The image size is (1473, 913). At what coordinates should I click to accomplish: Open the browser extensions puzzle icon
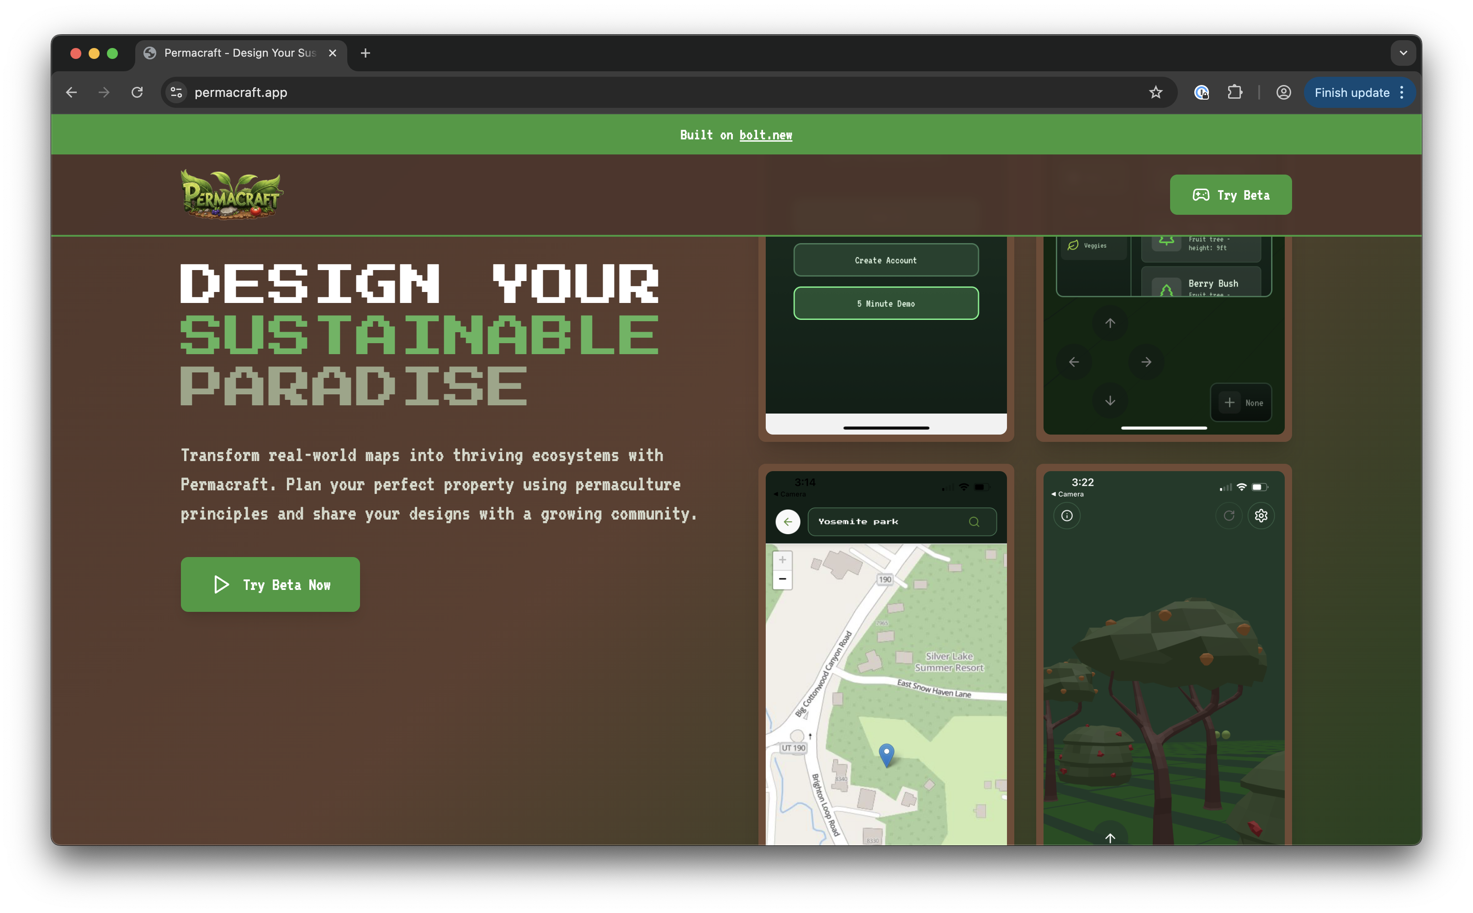tap(1235, 92)
